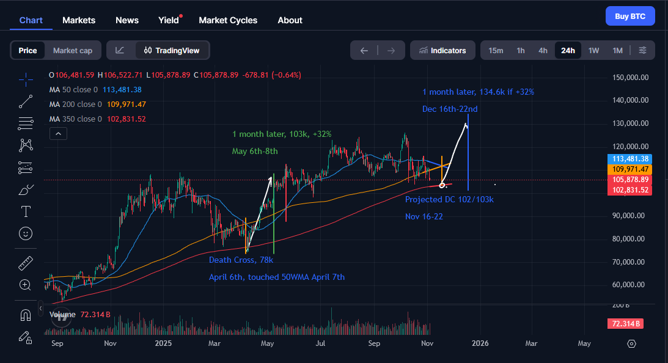
Task: Open the Fibonacci tools group
Action: (26, 123)
